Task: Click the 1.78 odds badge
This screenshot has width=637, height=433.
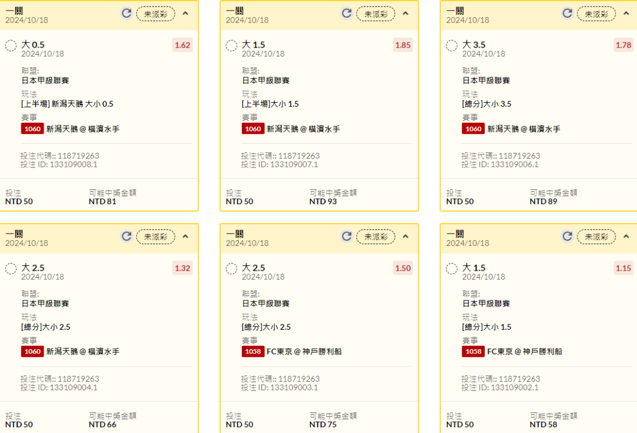Action: coord(623,45)
